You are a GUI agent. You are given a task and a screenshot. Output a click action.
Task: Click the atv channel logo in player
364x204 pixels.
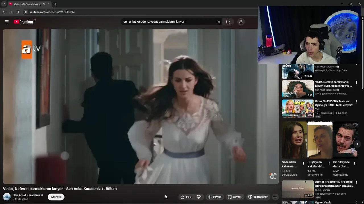[31, 49]
